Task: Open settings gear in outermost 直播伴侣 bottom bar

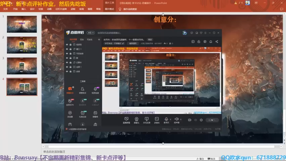Action: (201, 120)
